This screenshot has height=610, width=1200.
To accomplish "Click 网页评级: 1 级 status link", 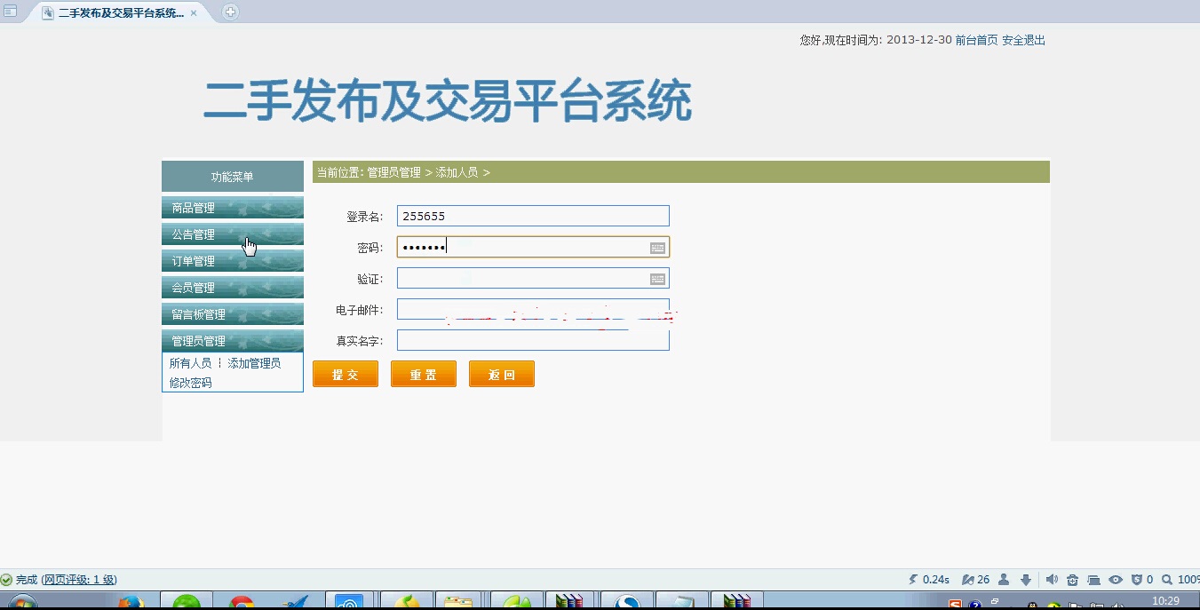I will point(79,580).
